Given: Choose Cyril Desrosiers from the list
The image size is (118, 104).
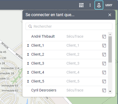Looking at the screenshot, I should tap(67, 90).
